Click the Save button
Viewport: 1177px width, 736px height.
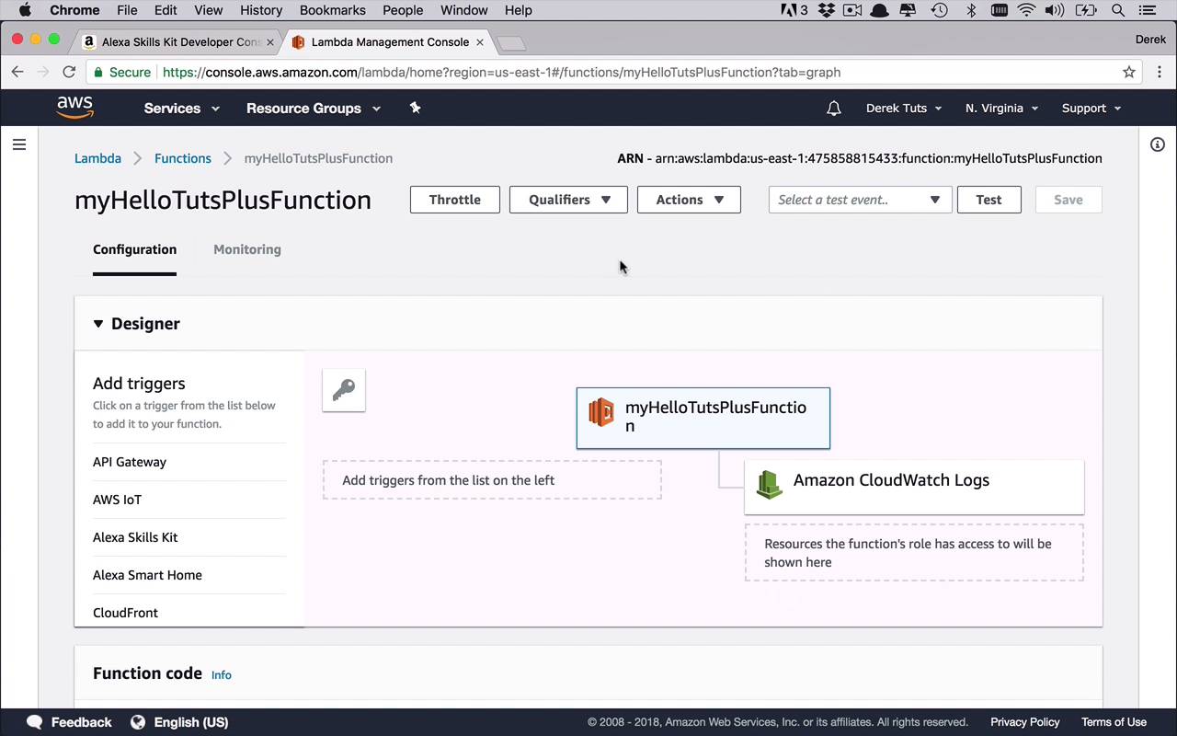(x=1068, y=200)
